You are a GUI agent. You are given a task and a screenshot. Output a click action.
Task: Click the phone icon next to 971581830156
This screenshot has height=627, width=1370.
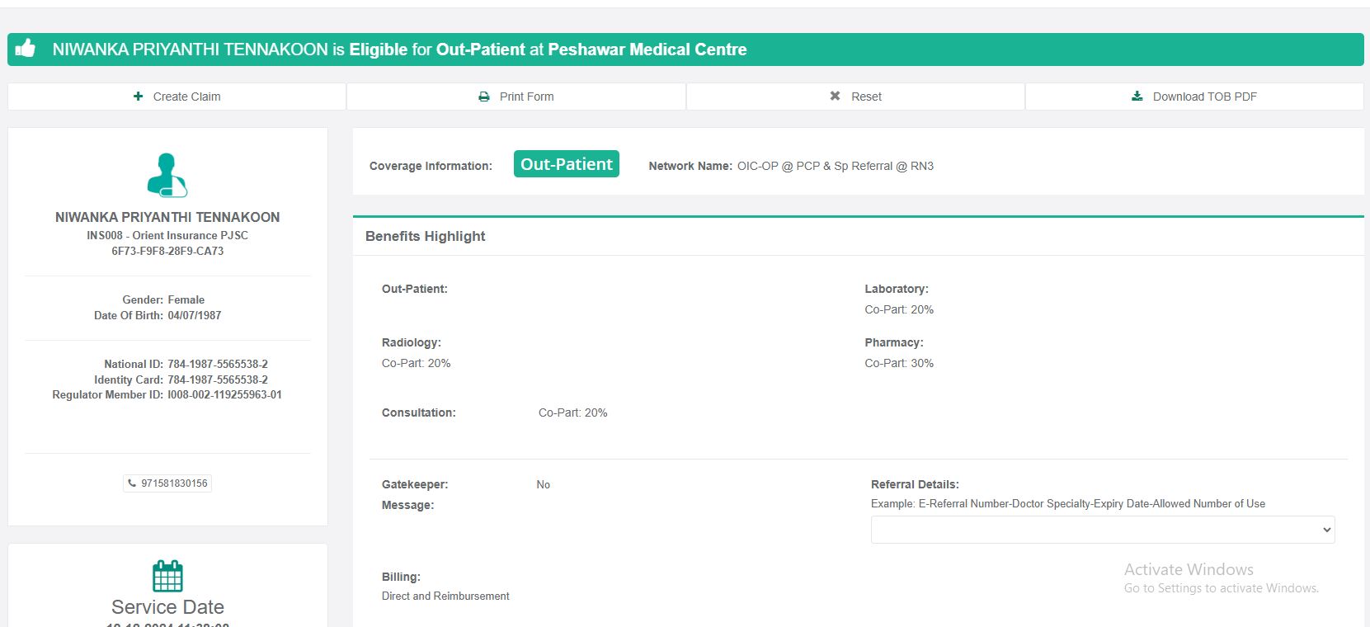[132, 483]
